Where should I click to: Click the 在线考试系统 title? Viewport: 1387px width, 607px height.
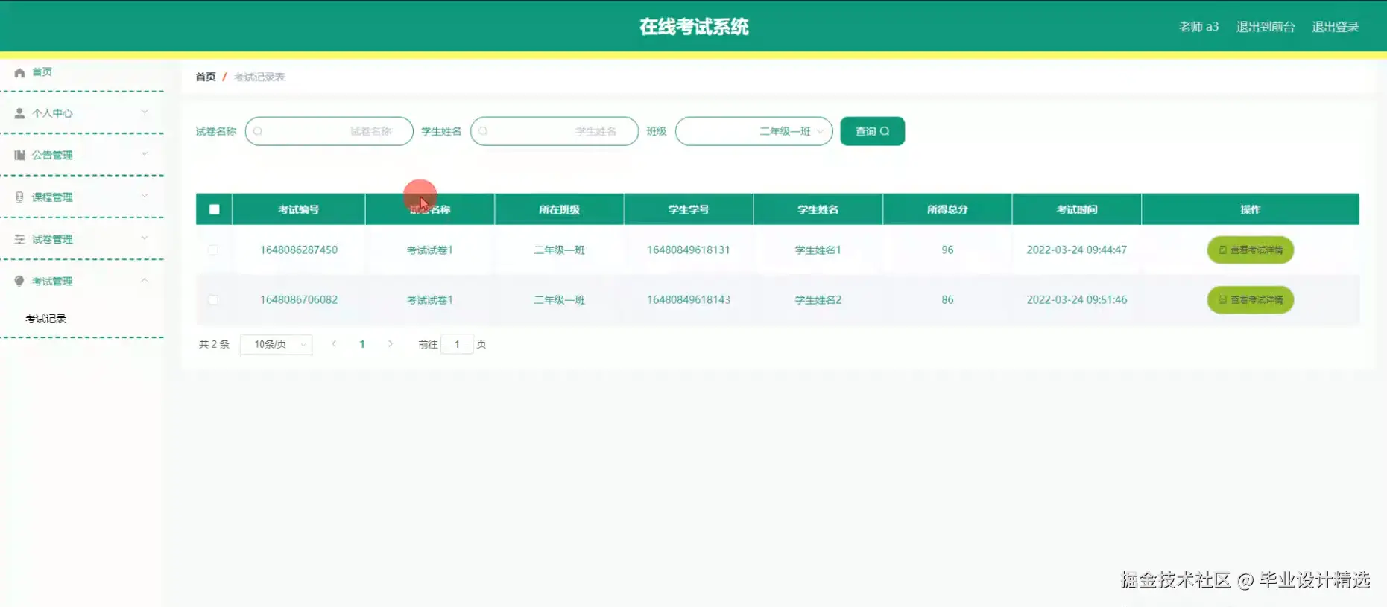point(694,27)
